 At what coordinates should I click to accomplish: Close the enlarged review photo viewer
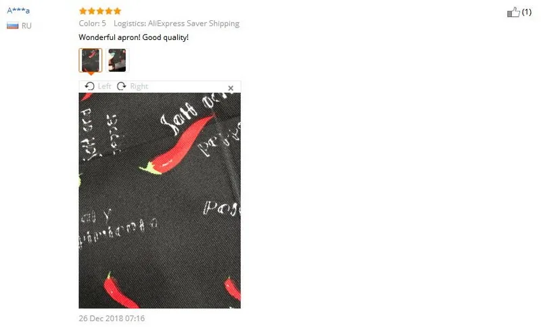pos(231,89)
